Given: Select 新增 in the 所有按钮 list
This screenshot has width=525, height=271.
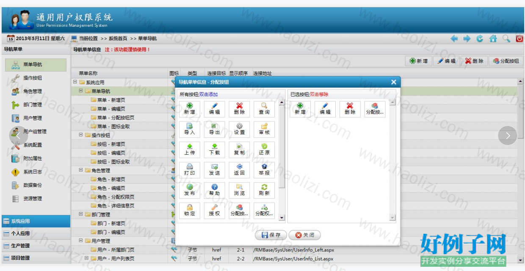Looking at the screenshot, I should [190, 109].
